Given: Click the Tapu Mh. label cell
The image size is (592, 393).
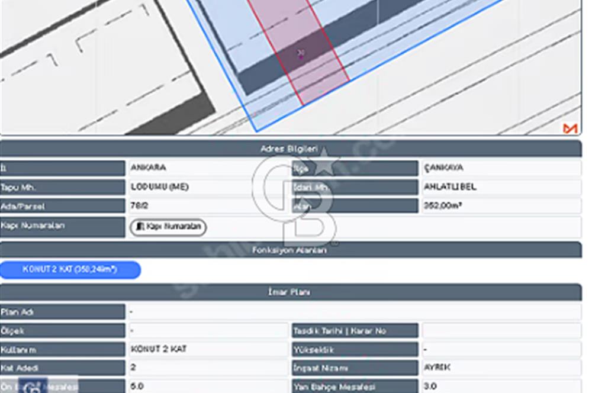Looking at the screenshot, I should point(62,187).
